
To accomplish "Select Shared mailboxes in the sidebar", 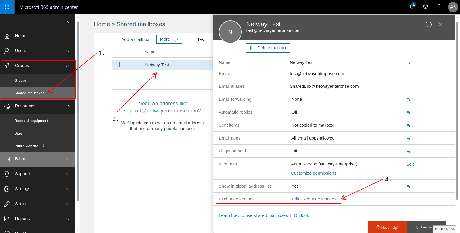I will pyautogui.click(x=29, y=93).
